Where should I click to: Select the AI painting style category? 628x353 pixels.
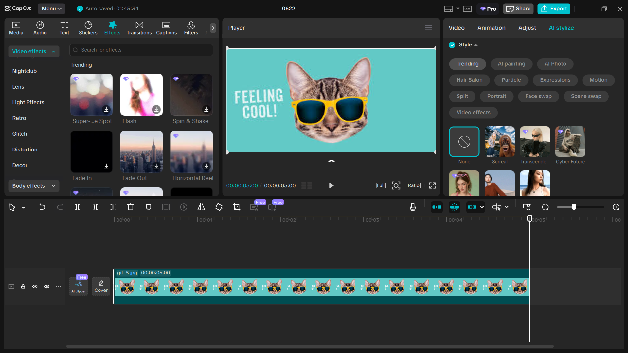(511, 64)
